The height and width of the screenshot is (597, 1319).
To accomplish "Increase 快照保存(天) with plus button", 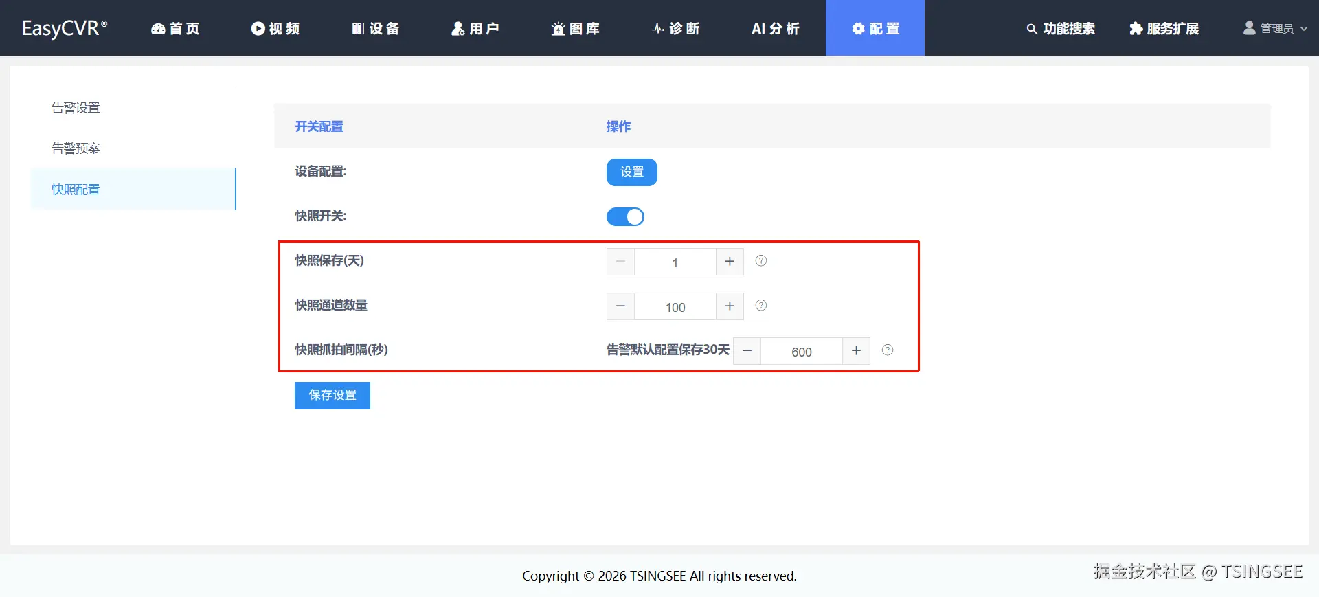I will 730,262.
